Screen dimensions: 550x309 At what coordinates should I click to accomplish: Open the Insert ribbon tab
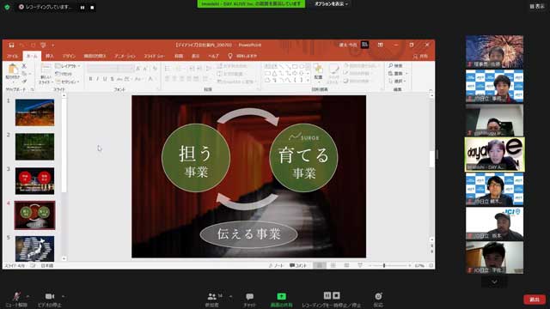tap(50, 56)
